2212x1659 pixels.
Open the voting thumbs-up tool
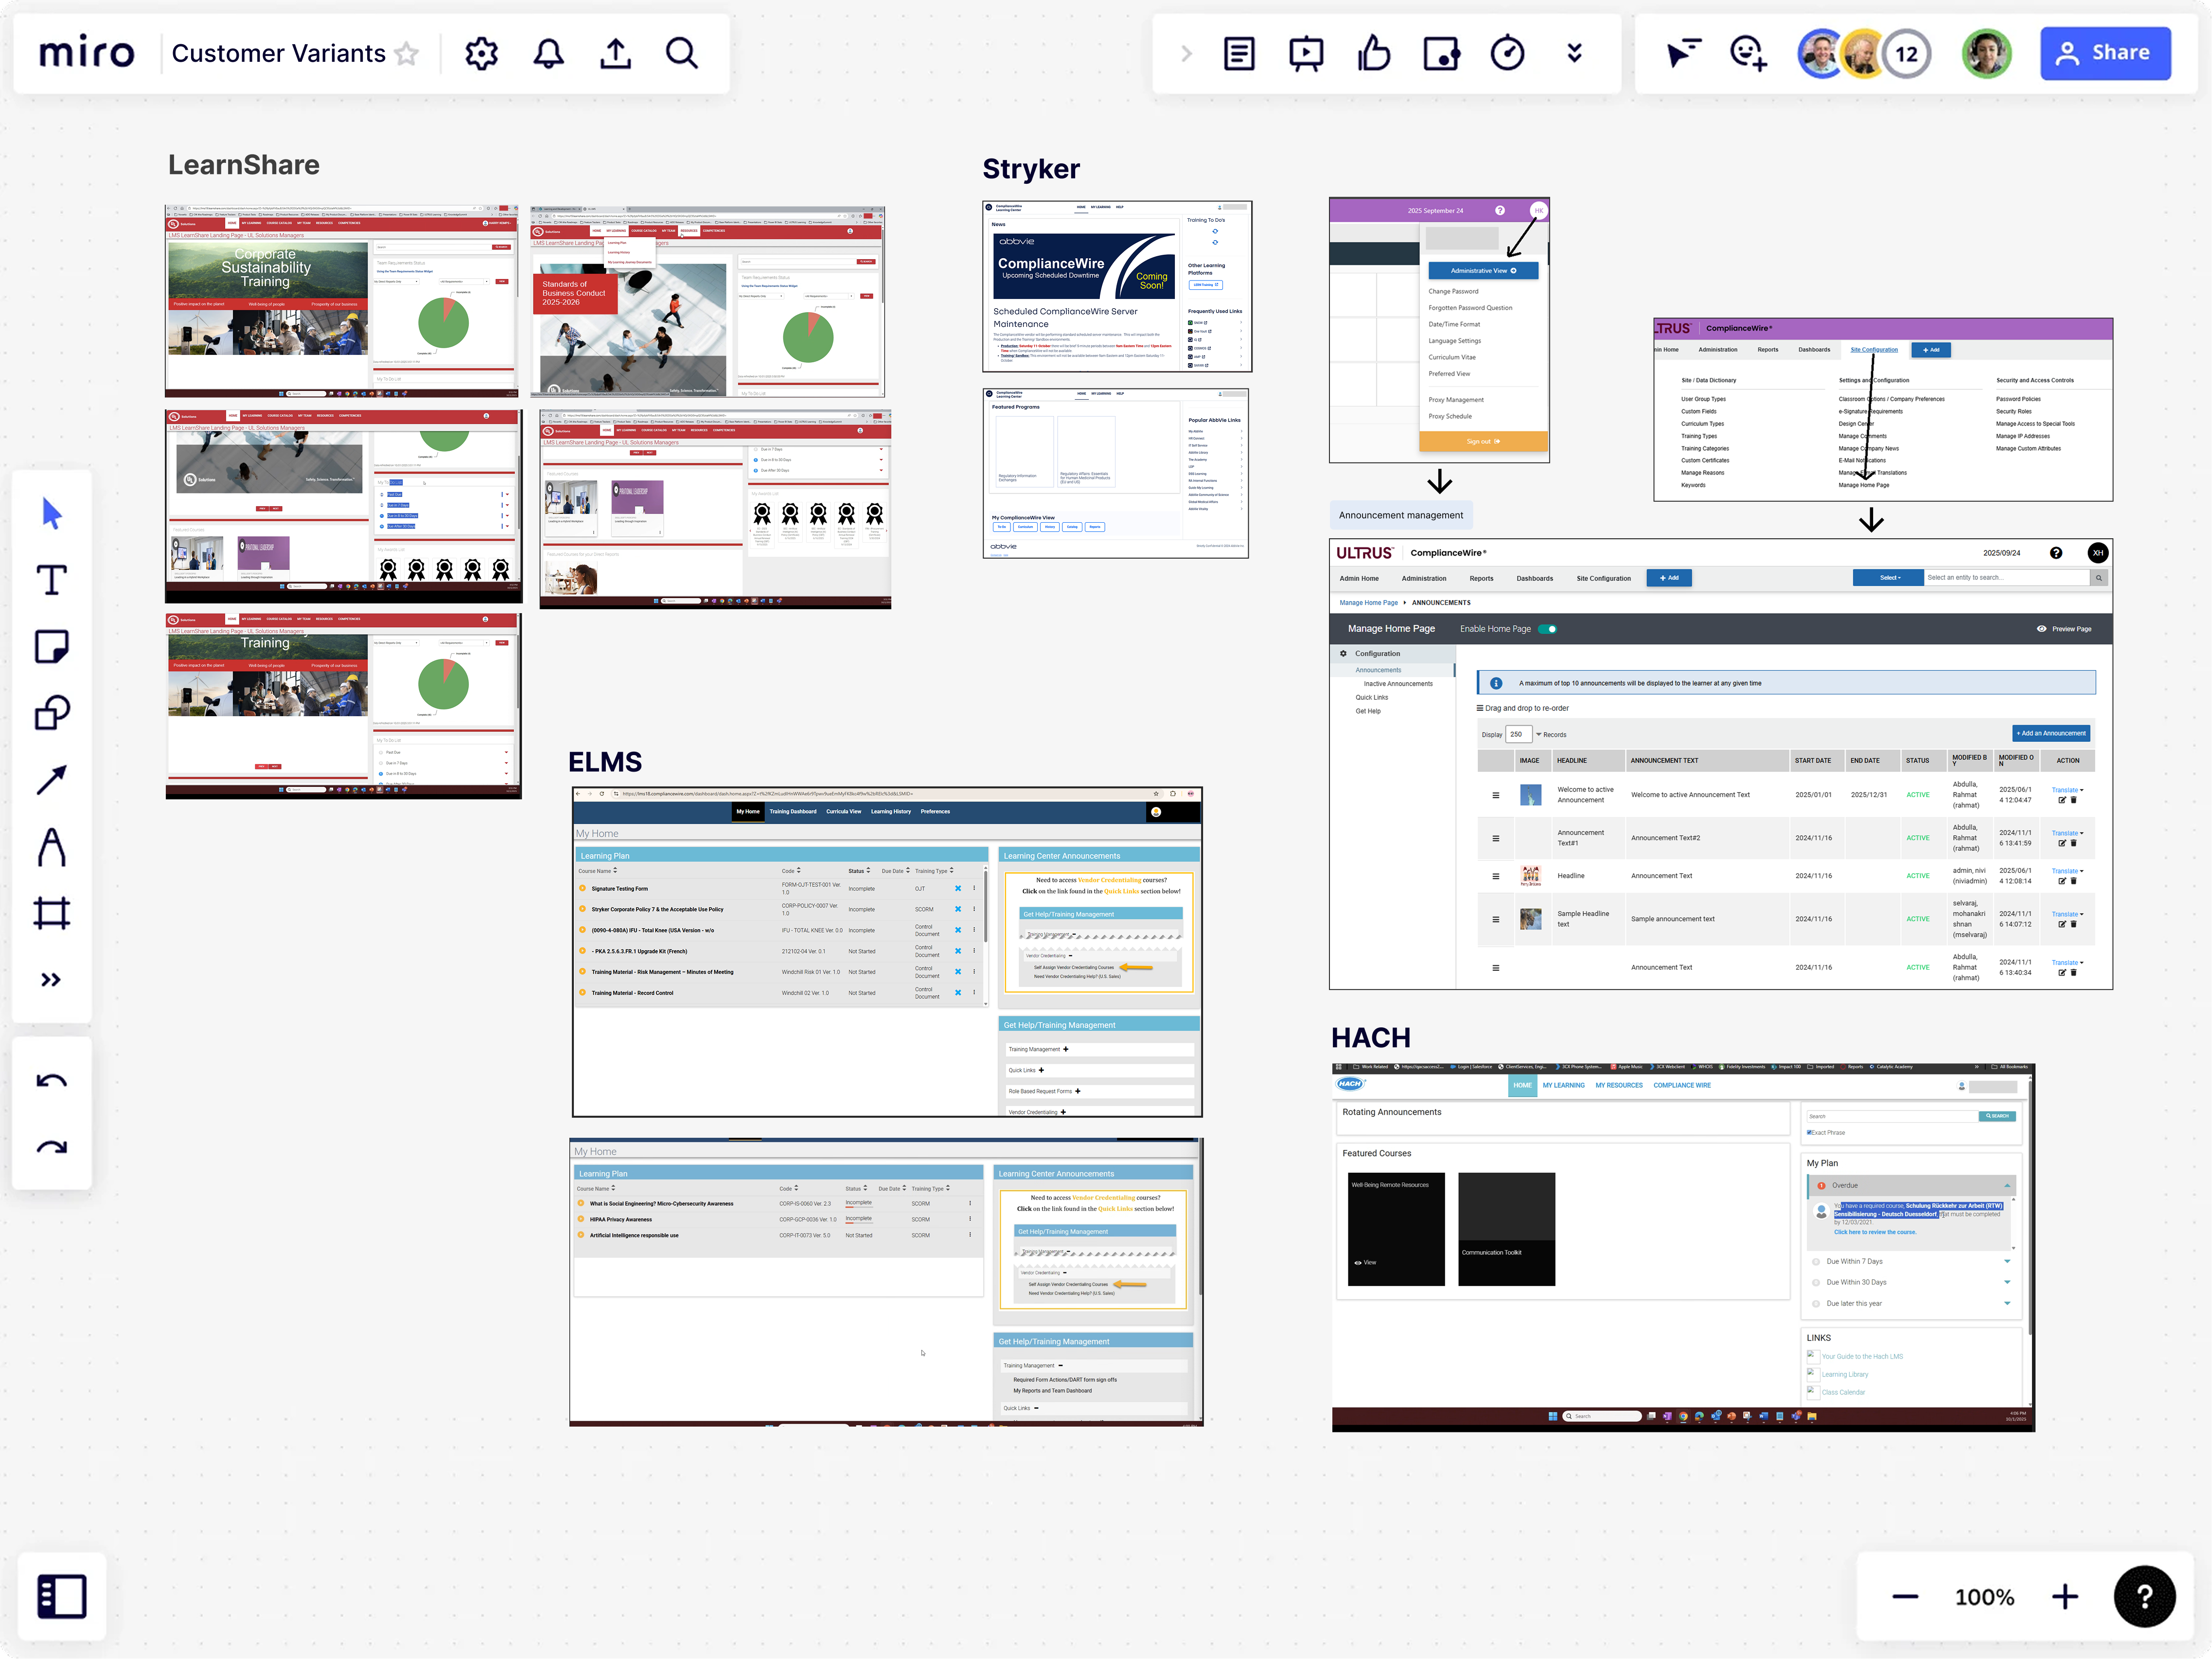coord(1374,53)
